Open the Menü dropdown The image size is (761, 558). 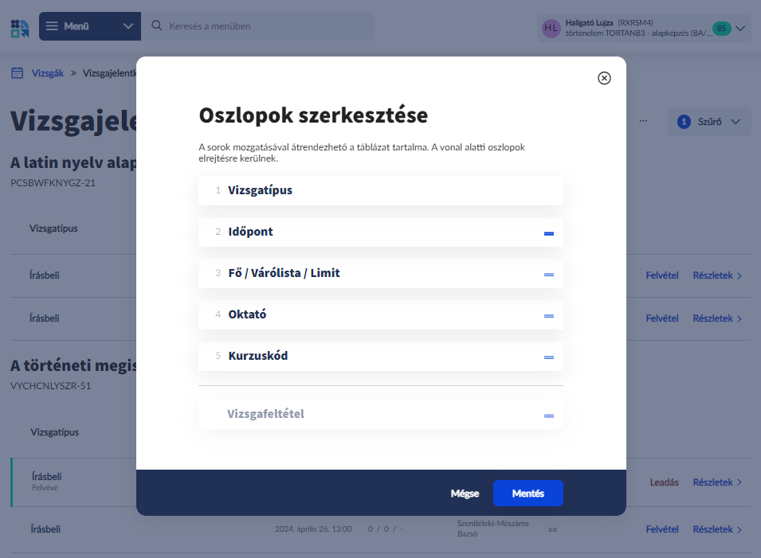(89, 26)
